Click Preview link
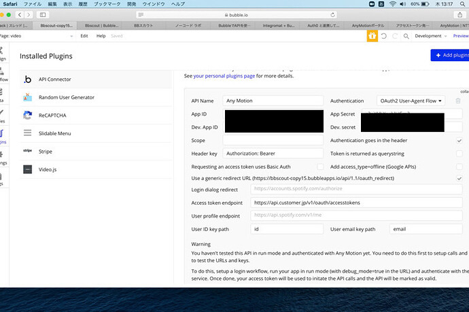The width and height of the screenshot is (469, 312). [x=461, y=36]
